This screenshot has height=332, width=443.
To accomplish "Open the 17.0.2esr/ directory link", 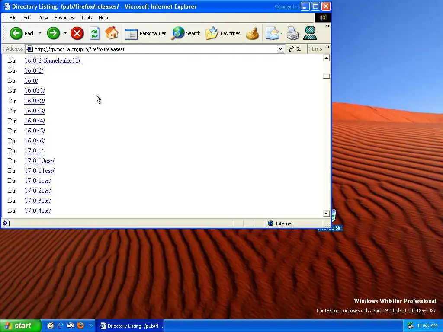I will click(x=38, y=191).
